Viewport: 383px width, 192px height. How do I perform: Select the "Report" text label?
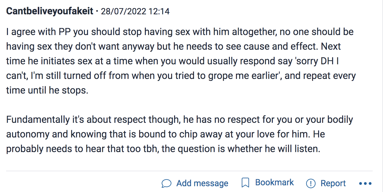[333, 183]
